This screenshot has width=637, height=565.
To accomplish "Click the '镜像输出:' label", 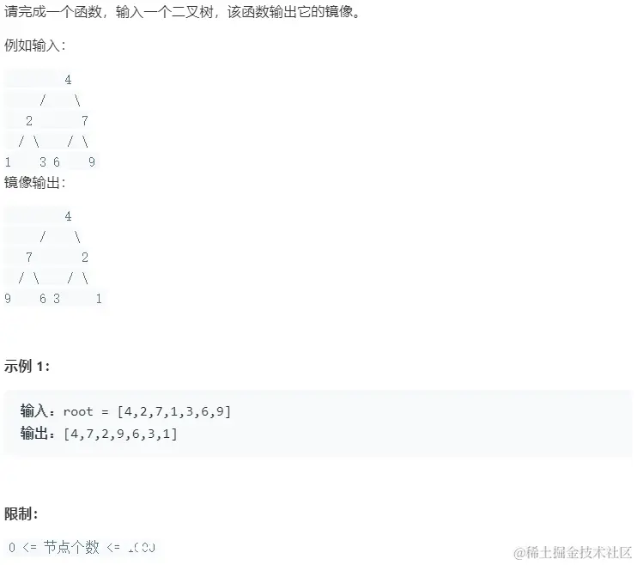I will click(x=35, y=183).
